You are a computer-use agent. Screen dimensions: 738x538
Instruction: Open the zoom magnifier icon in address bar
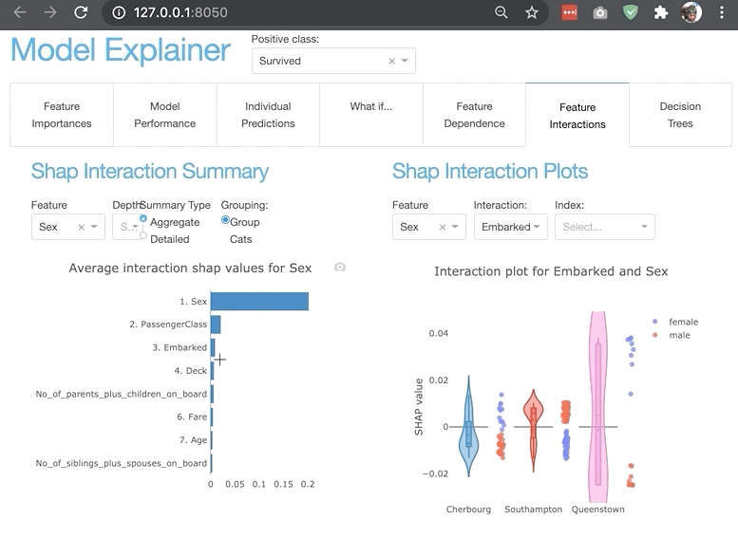click(x=501, y=12)
